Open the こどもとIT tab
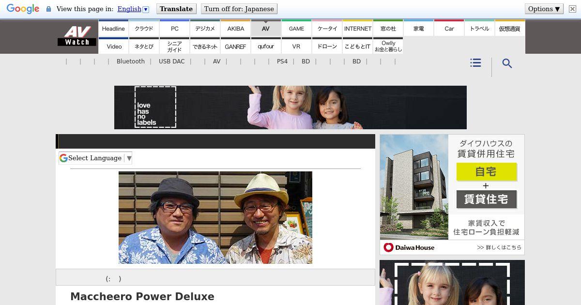Screen dimensions: 581x305 357,46
